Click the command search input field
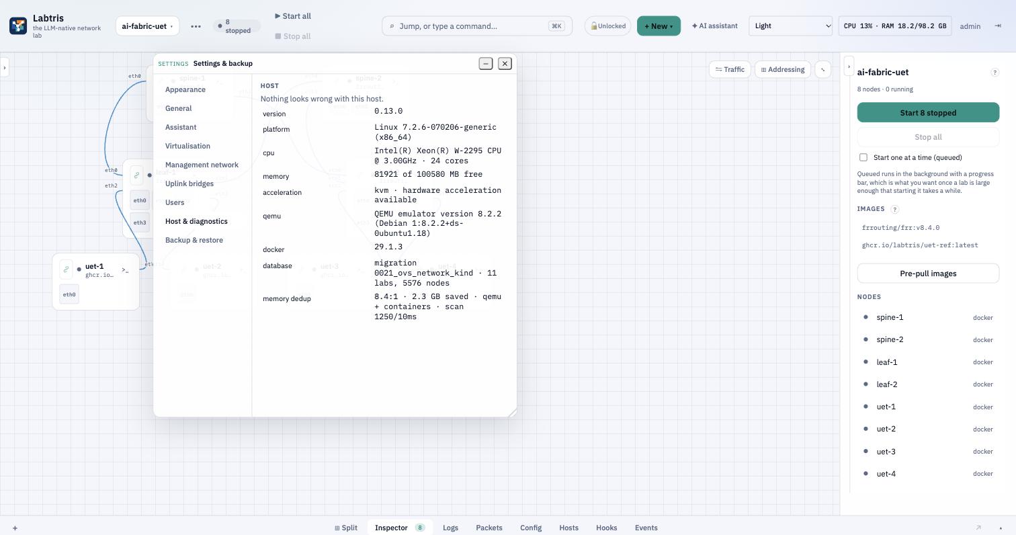Image resolution: width=1016 pixels, height=535 pixels. 477,26
